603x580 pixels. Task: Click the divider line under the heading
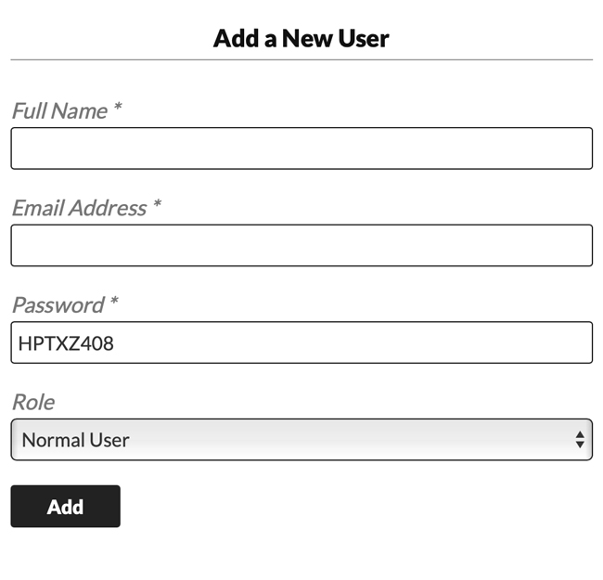point(301,59)
